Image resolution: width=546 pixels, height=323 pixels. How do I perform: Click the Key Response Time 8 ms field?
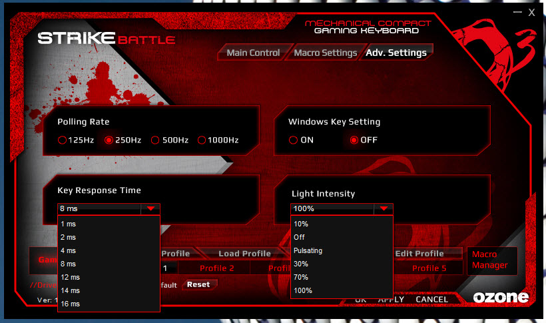click(99, 208)
